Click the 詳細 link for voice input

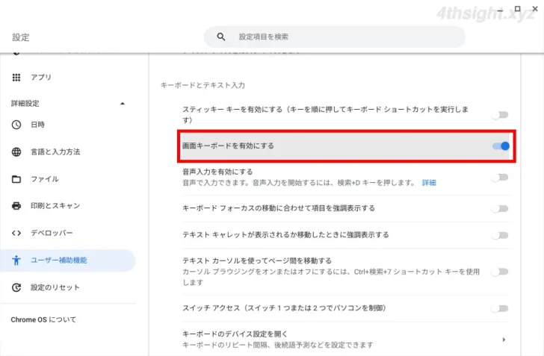(429, 183)
